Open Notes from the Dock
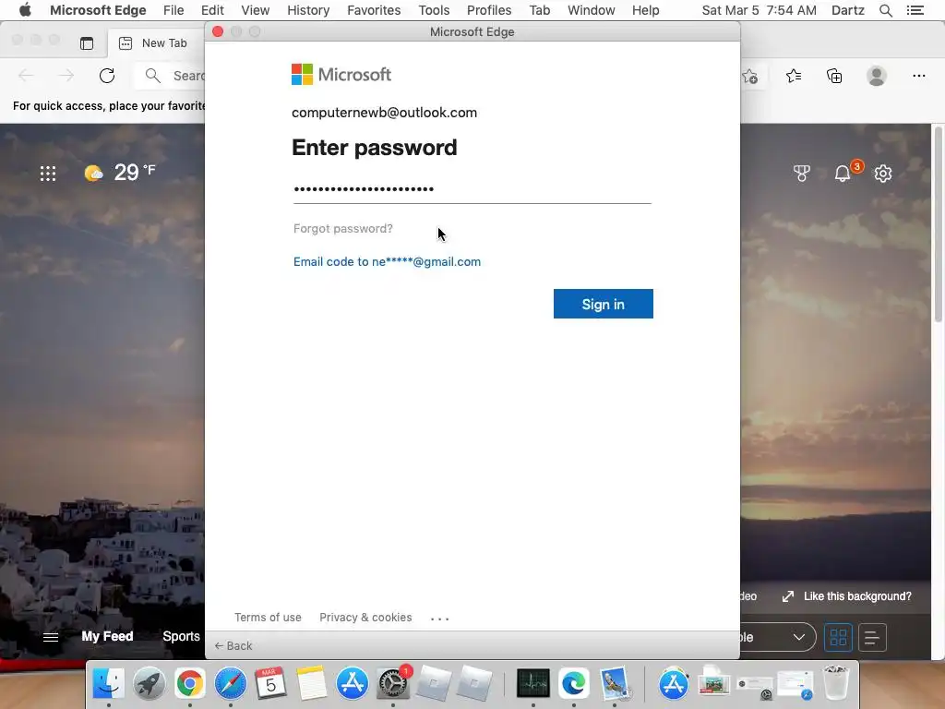Screen dimensions: 945x709 click(312, 683)
